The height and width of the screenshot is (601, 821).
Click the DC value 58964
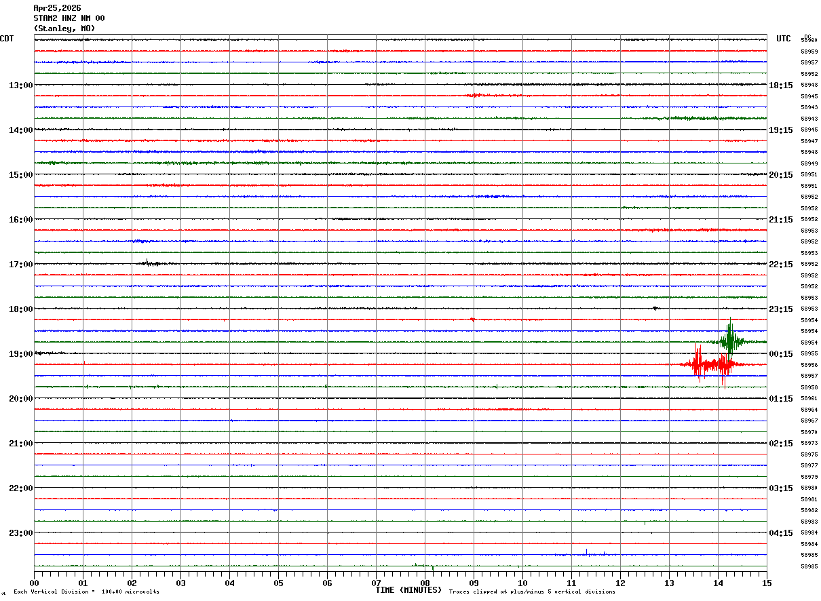pyautogui.click(x=809, y=410)
